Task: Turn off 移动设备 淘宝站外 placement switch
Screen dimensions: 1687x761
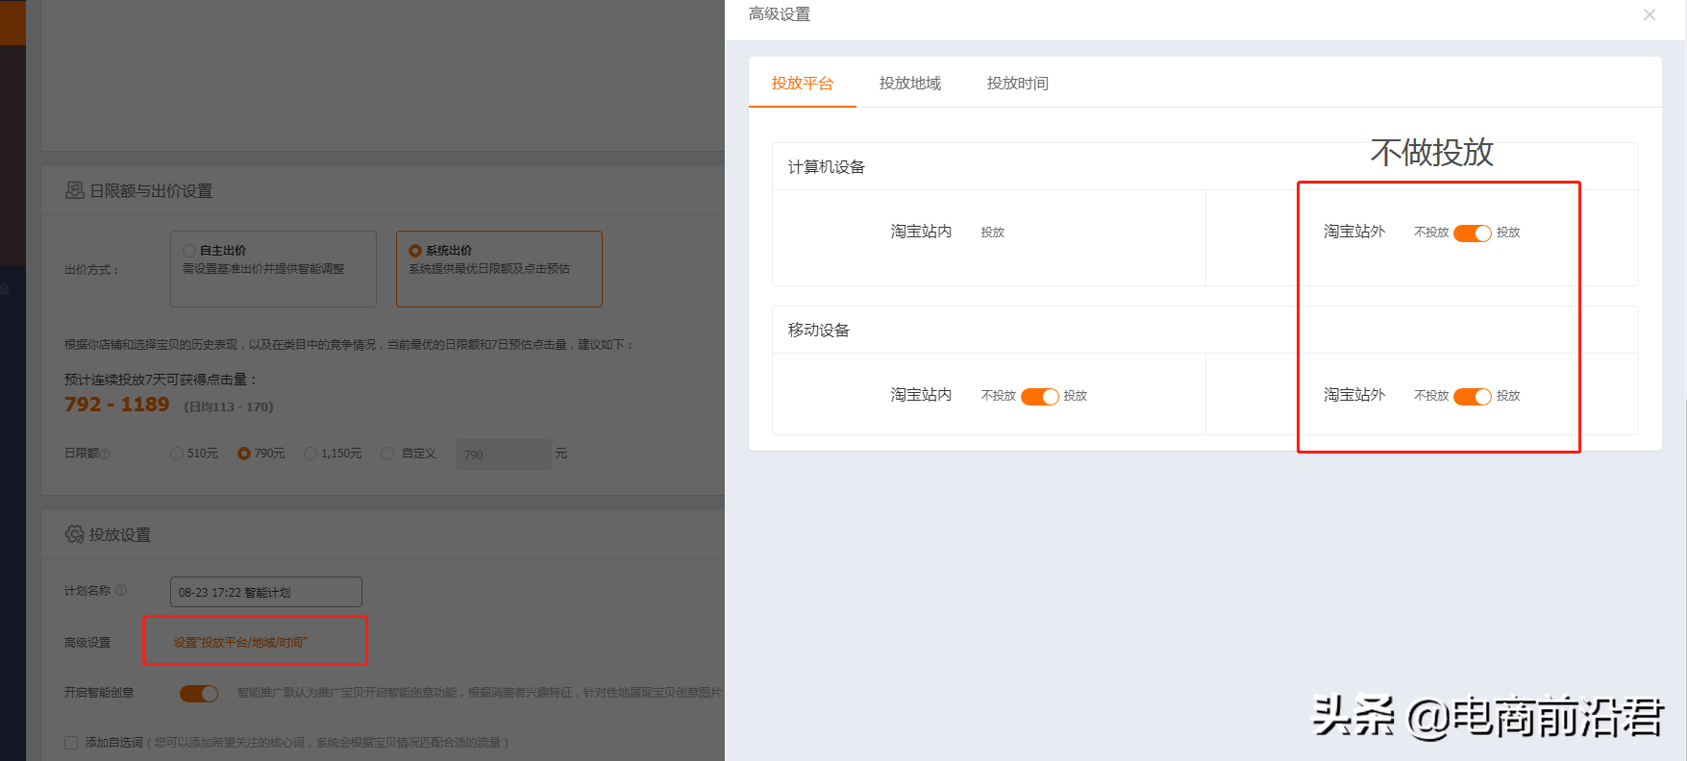Action: click(1472, 396)
